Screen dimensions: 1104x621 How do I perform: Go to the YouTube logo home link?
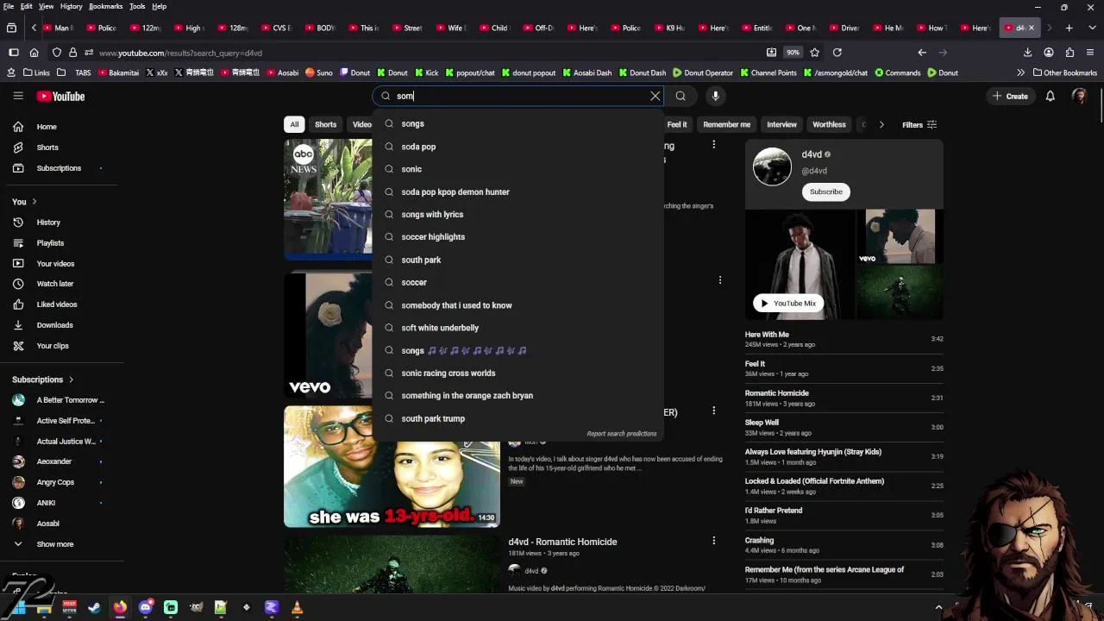(60, 96)
